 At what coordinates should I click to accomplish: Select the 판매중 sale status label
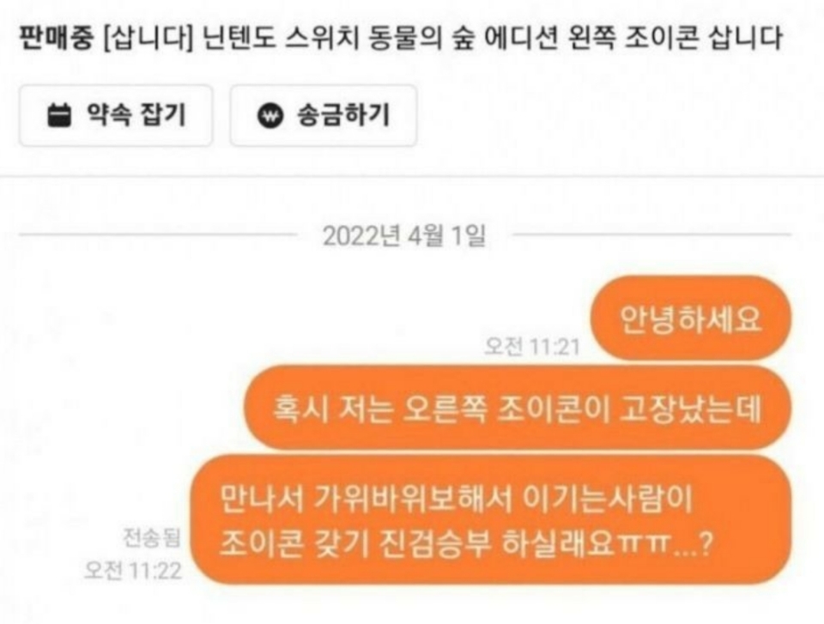[57, 37]
